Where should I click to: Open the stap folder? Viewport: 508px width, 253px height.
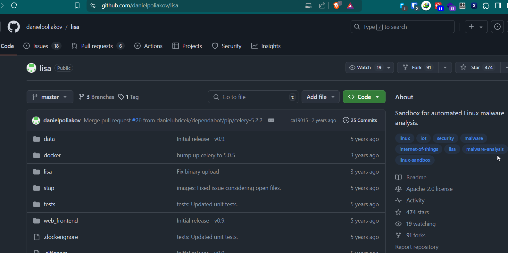[49, 188]
